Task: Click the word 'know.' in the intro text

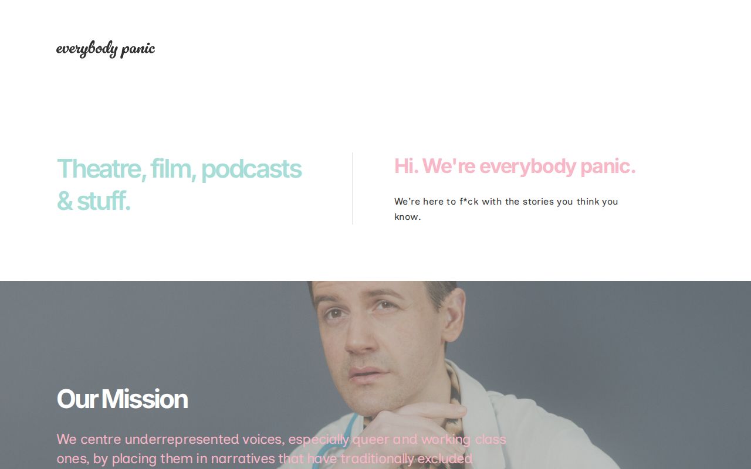Action: pyautogui.click(x=408, y=217)
